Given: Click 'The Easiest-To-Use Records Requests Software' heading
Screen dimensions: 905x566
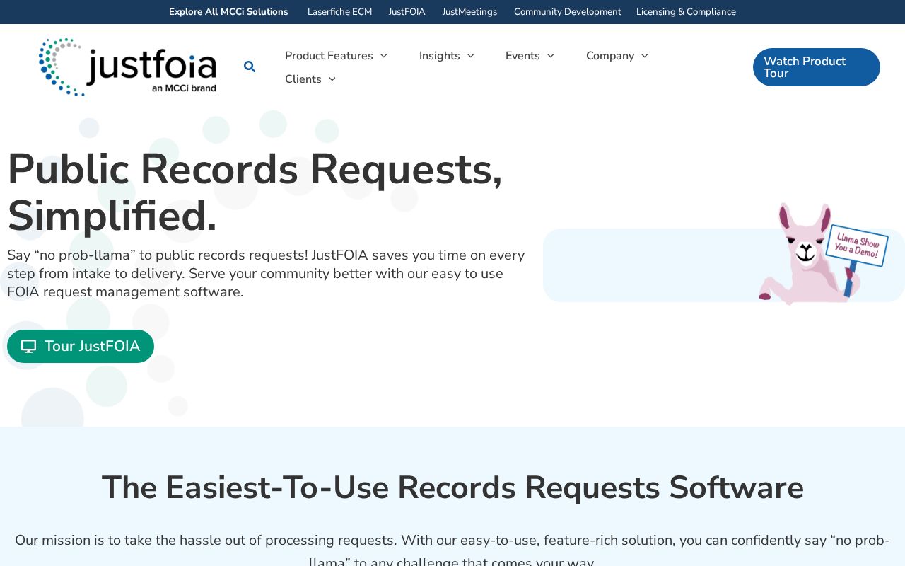Looking at the screenshot, I should (452, 487).
